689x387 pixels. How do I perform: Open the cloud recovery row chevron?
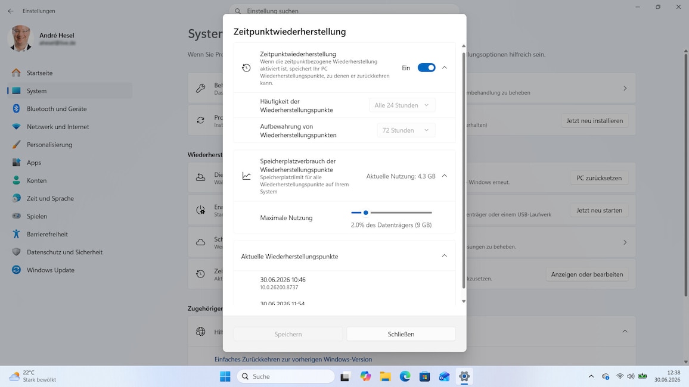[625, 242]
